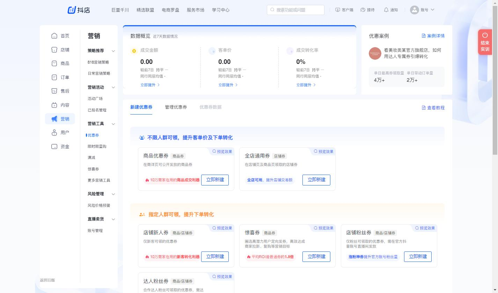Viewport: 498px width, 293px height.
Task: Open 用户 in the sidebar
Action: [60, 132]
